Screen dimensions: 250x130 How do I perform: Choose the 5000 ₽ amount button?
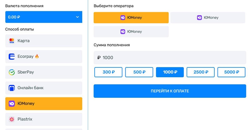click(232, 72)
